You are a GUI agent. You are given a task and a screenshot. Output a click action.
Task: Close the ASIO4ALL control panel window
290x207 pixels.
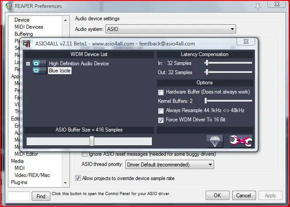click(x=246, y=41)
